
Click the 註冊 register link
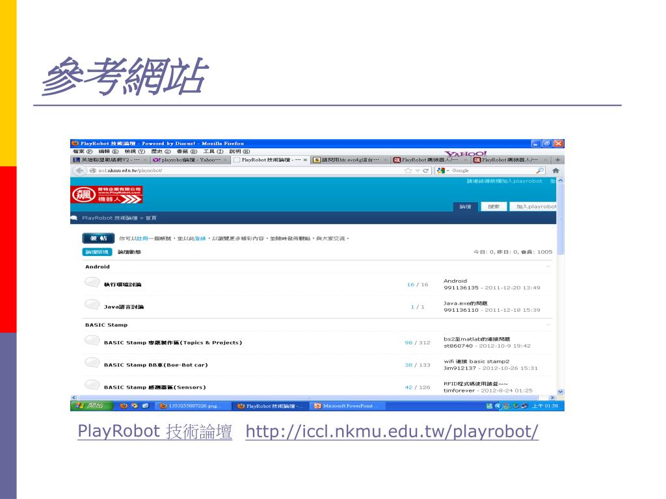(x=142, y=239)
